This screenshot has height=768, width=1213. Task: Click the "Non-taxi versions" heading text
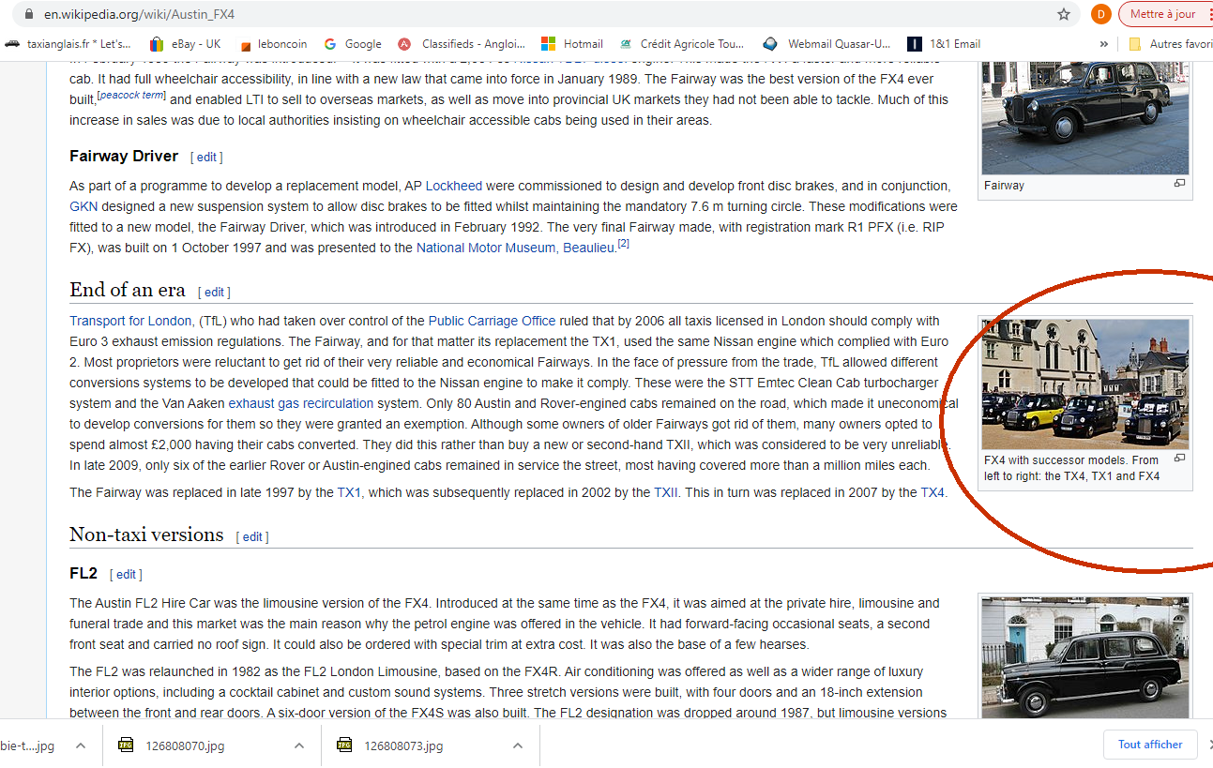coord(146,535)
